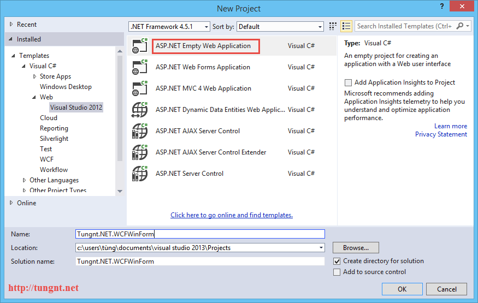Uncheck Create directory for solution
This screenshot has width=478, height=303.
click(337, 261)
